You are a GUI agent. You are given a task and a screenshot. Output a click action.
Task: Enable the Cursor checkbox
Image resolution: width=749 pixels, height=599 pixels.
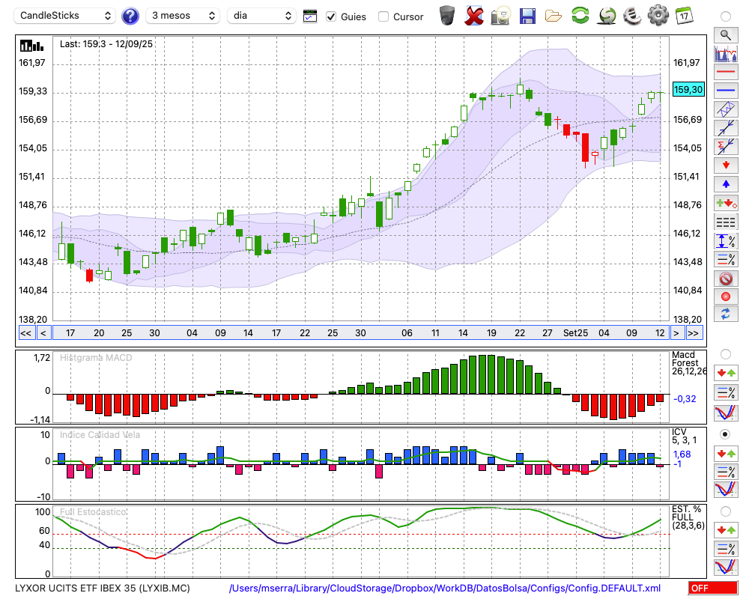click(383, 16)
